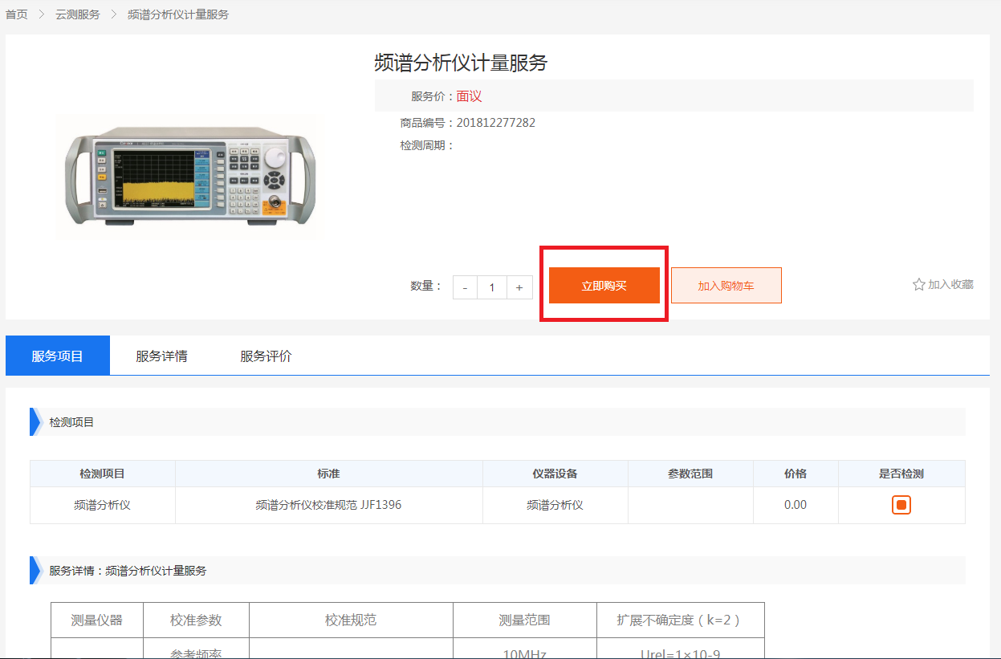
Task: Go to 首页 via breadcrumb
Action: pyautogui.click(x=17, y=14)
